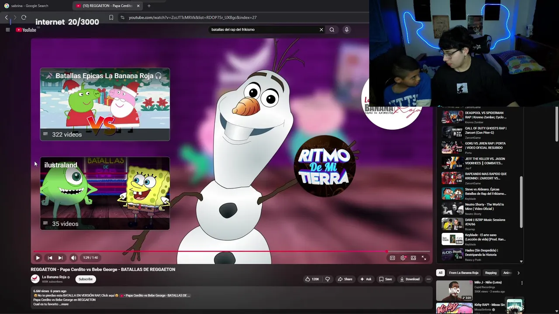
Task: Enter full screen video mode
Action: click(424, 258)
